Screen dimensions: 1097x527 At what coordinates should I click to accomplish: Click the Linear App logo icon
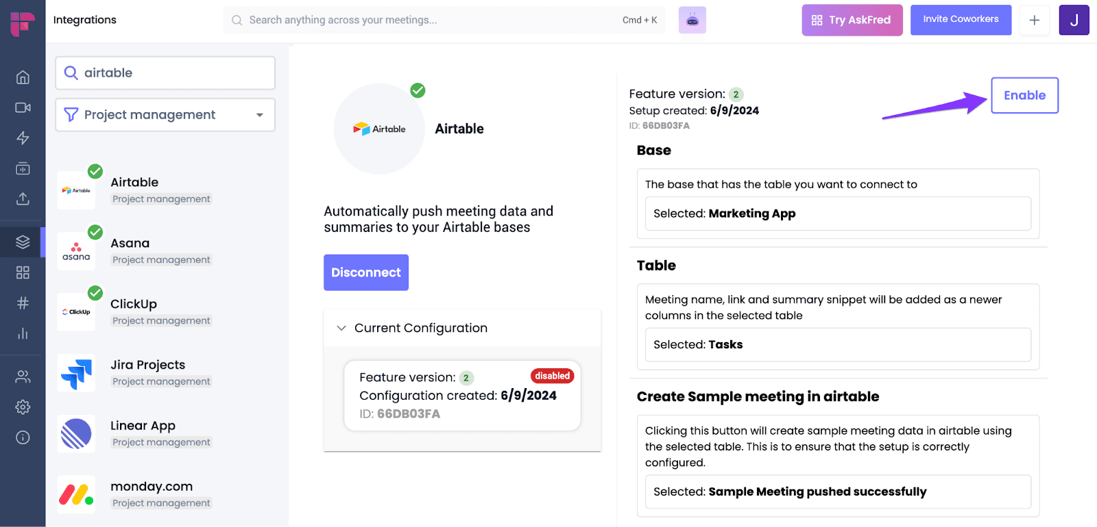point(76,434)
